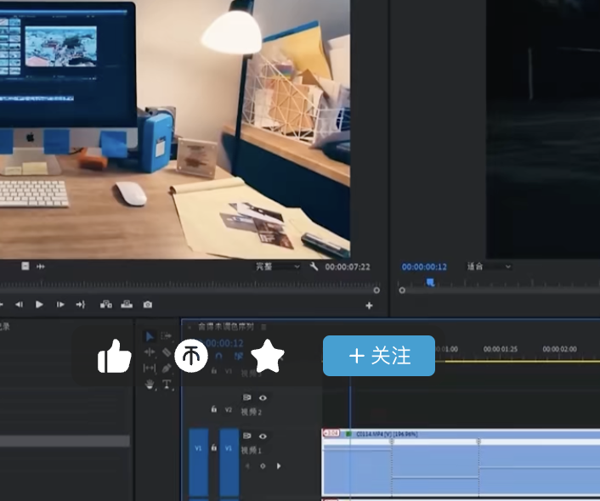Toggle V2 track targeting button
The height and width of the screenshot is (501, 600).
click(229, 409)
